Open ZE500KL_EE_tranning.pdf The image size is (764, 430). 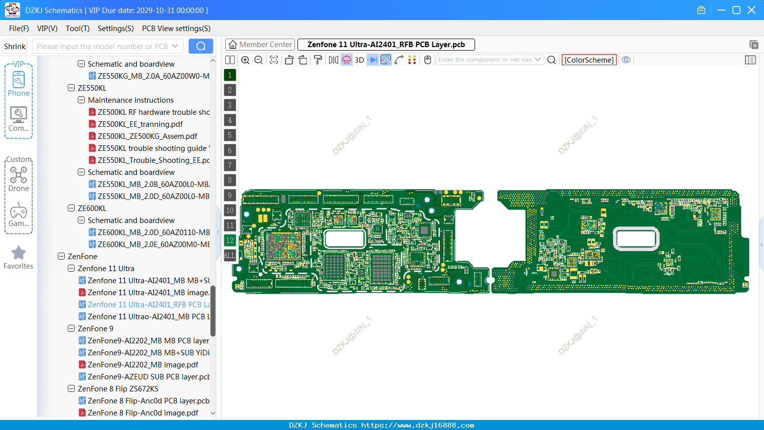click(x=140, y=124)
